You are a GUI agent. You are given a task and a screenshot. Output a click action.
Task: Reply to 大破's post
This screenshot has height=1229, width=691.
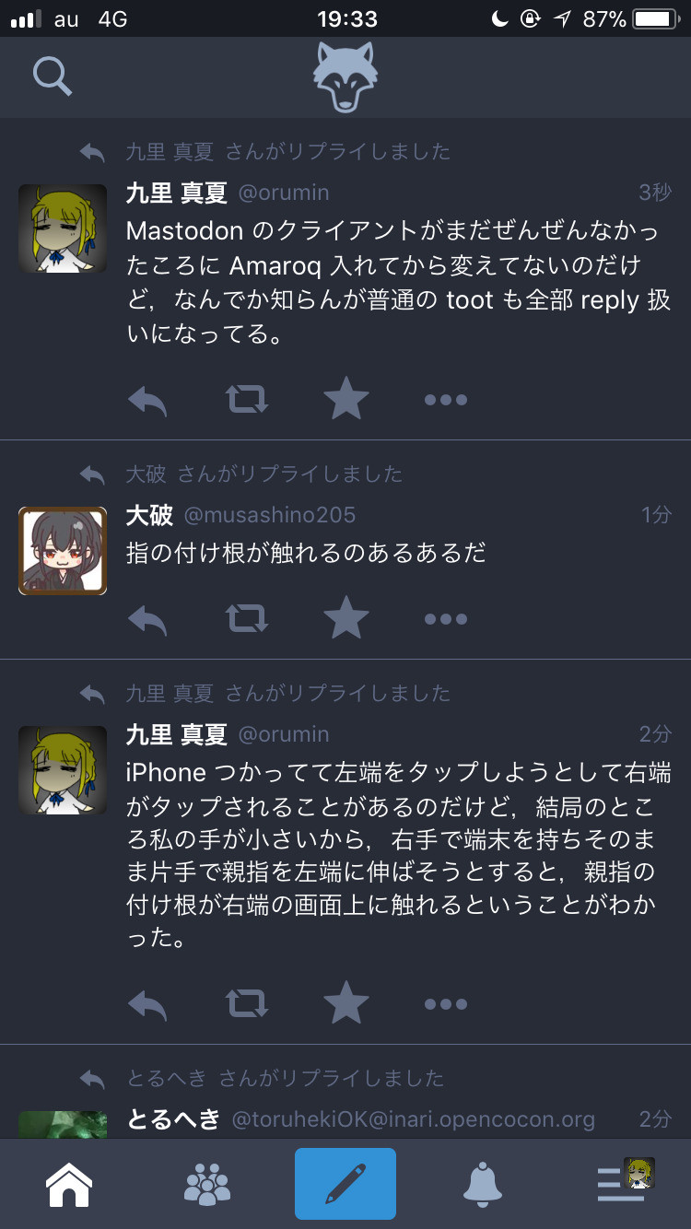tap(147, 619)
